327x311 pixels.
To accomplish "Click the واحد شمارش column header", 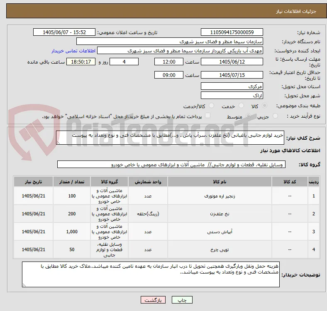I will (148, 182).
